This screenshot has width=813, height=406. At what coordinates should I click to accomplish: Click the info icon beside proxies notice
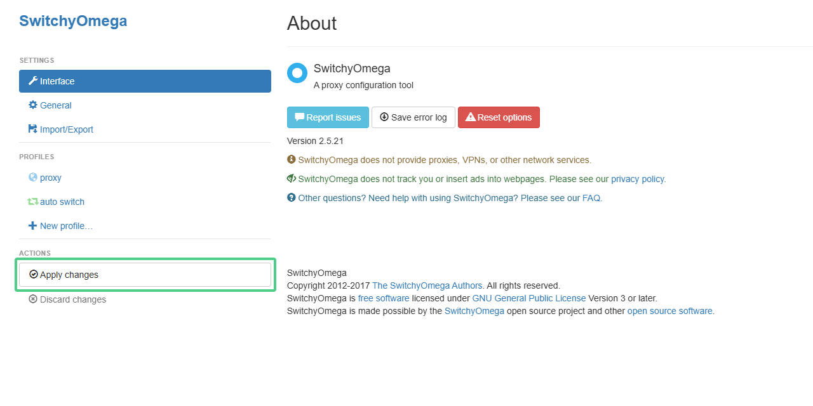292,160
